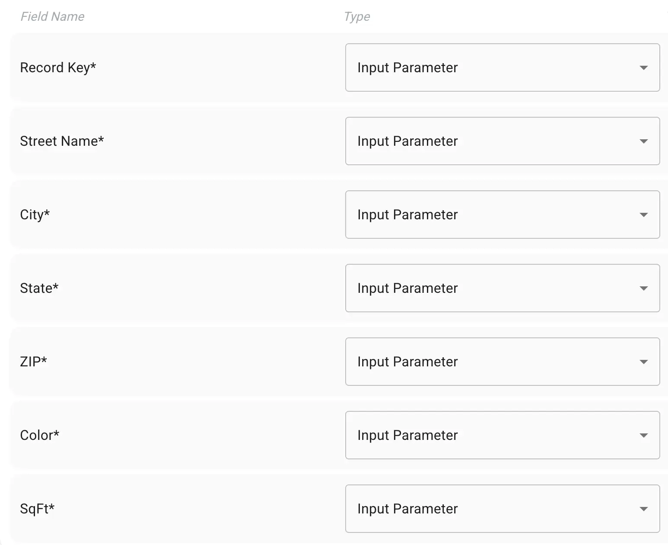Image resolution: width=668 pixels, height=545 pixels.
Task: Click the Type column header
Action: pos(356,16)
